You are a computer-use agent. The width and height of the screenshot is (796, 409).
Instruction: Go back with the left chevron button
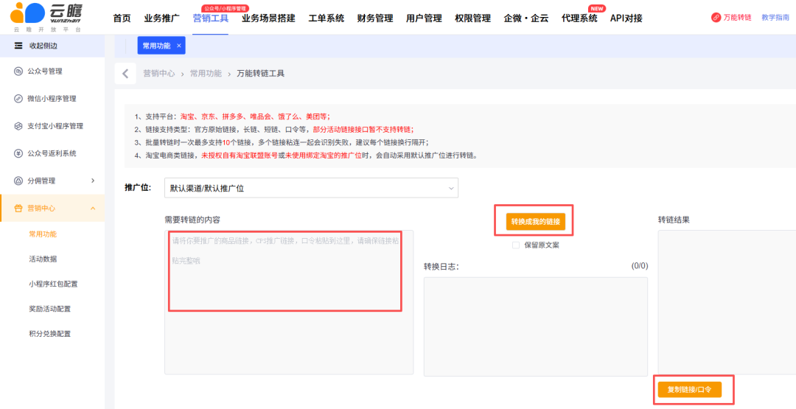(125, 74)
